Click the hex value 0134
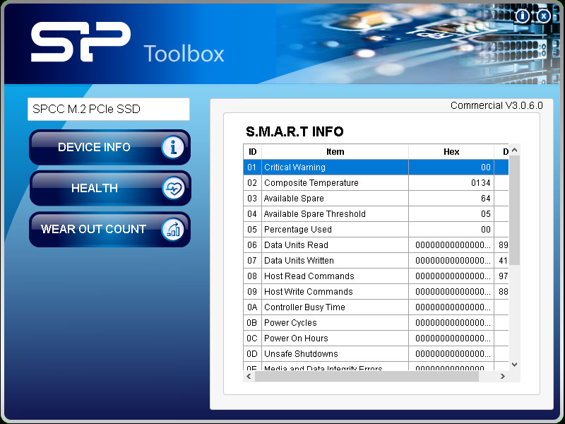565x424 pixels. coord(481,183)
